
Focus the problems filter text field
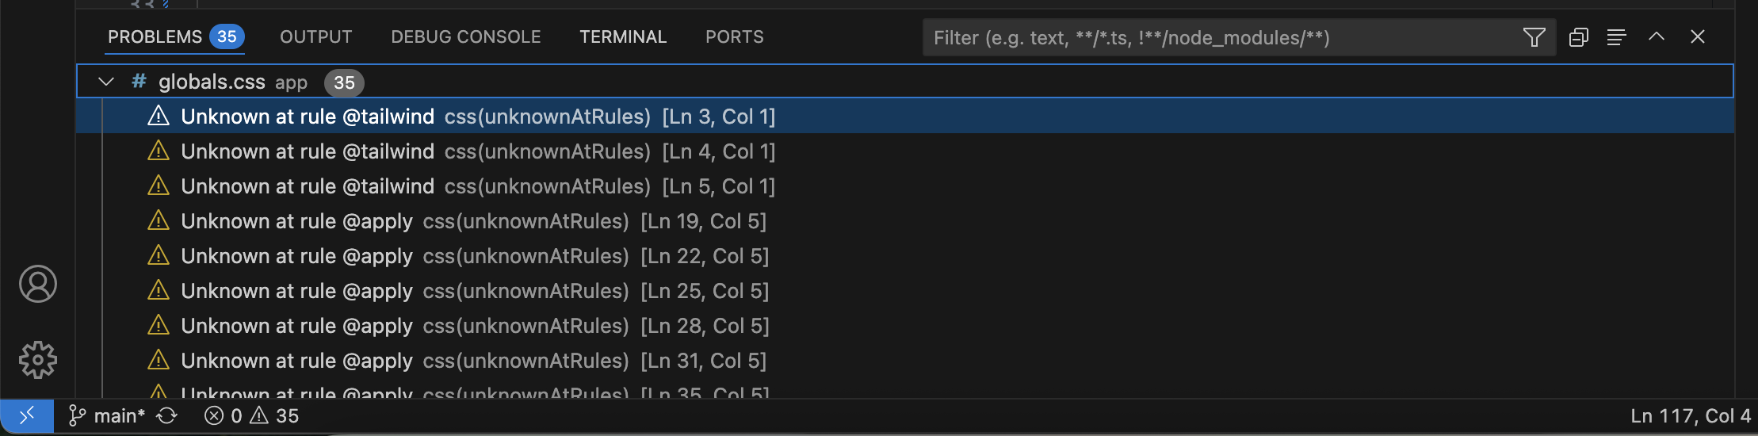click(1221, 37)
